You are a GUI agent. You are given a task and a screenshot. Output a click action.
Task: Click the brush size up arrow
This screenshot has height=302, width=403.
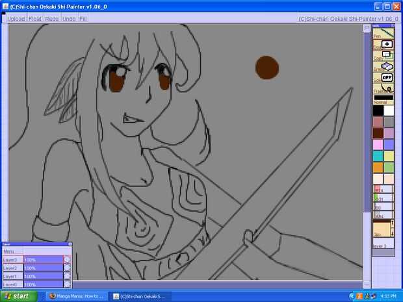[x=392, y=224]
